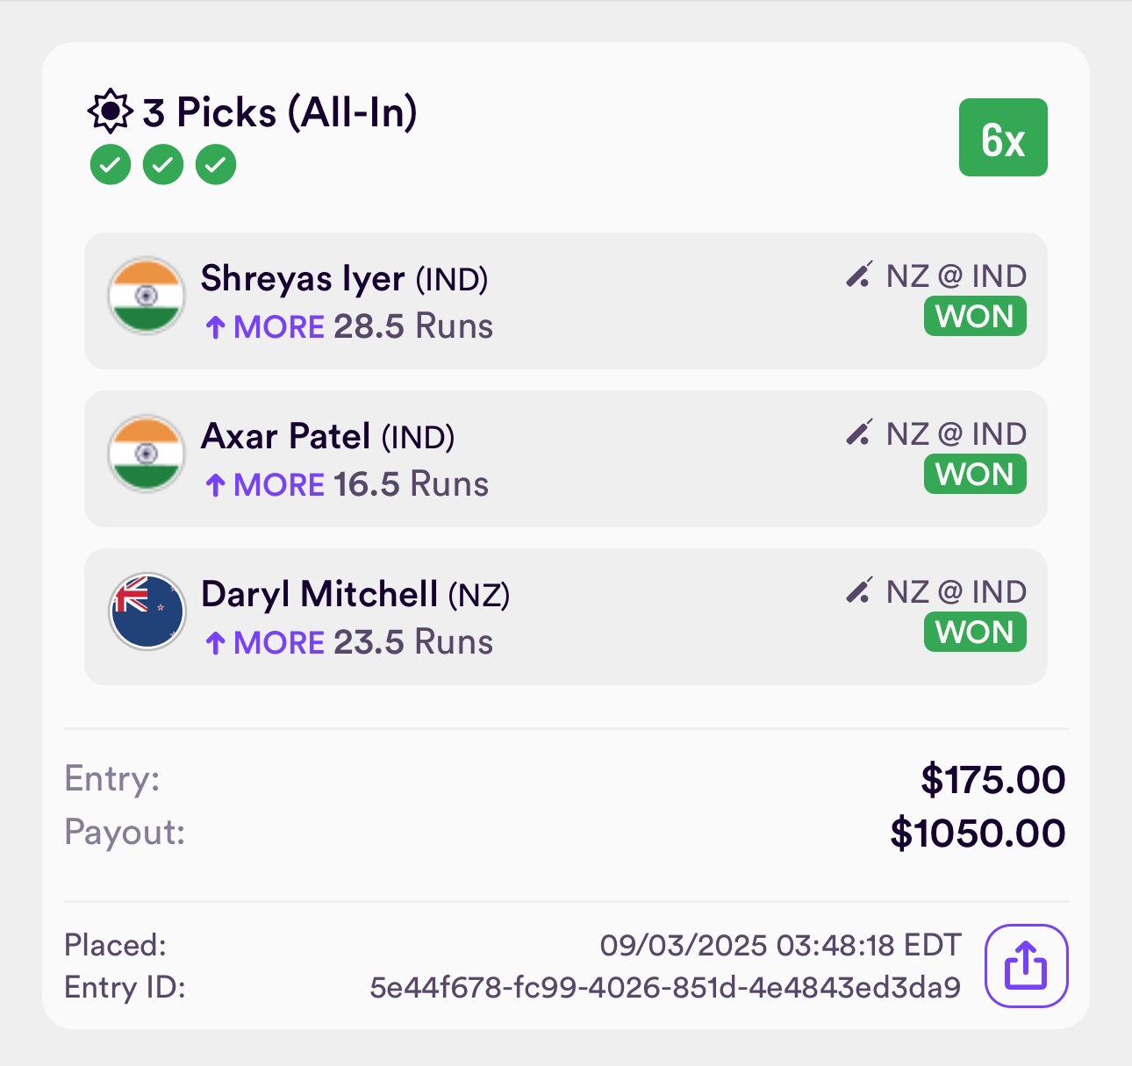Select the Daryl Mitchell (NZ) player name
Viewport: 1132px width, 1066px height.
point(355,595)
